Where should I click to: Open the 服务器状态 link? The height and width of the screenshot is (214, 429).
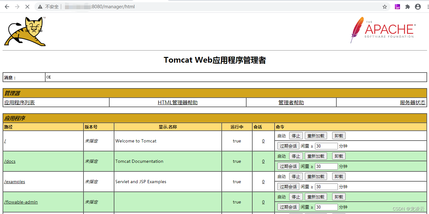click(x=413, y=102)
